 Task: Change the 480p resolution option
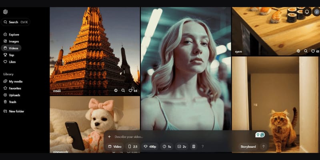pyautogui.click(x=150, y=147)
